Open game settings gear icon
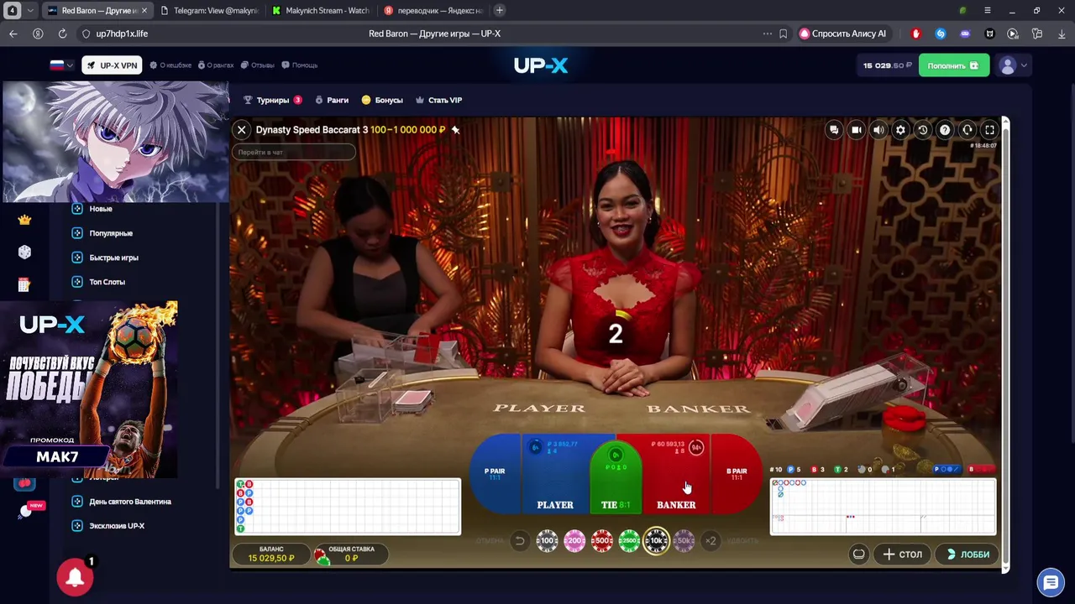 (x=900, y=130)
